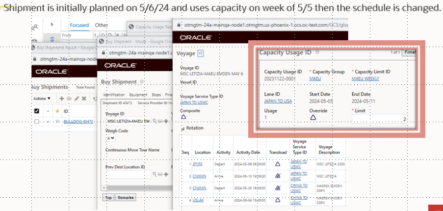This screenshot has height=211, width=443.
Task: Click the lock icon in the Voyage window address bar
Action: click(179, 25)
